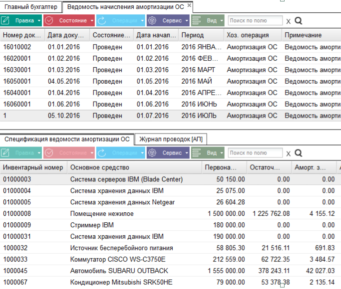Clear upper search field with the X icon
The image size is (341, 289).
click(x=289, y=21)
